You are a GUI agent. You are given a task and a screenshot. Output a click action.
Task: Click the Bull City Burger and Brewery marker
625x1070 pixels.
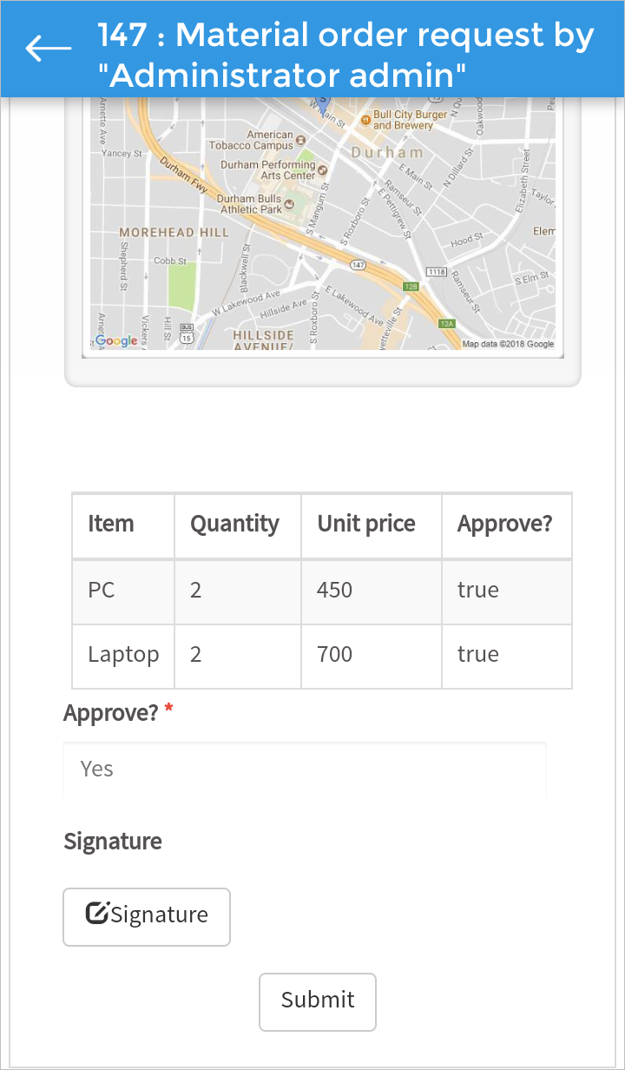pyautogui.click(x=365, y=118)
